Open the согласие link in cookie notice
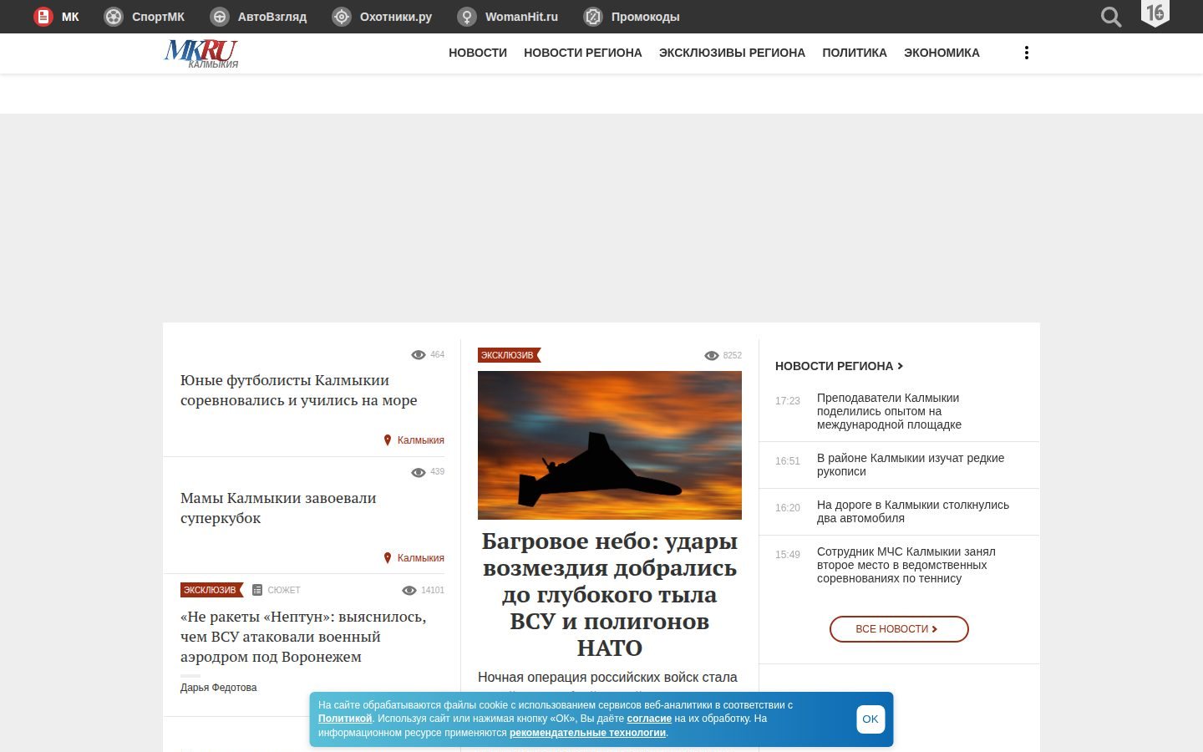Screen dimensions: 1203x752 [649, 719]
